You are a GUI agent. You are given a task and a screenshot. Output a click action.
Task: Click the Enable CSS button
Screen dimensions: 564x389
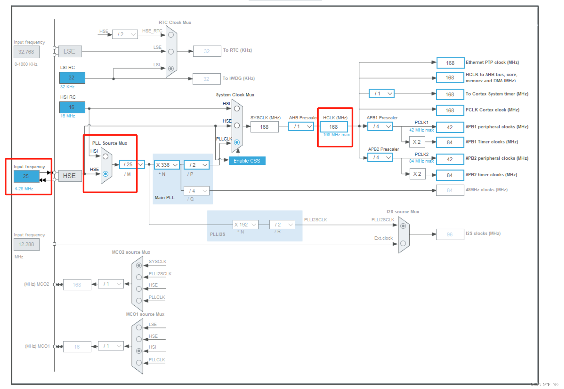tap(247, 161)
